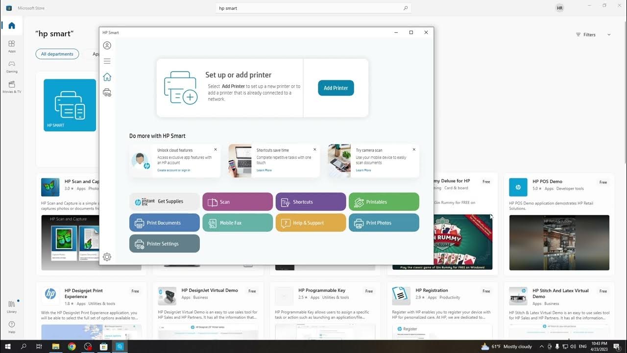Open the Get Supplies tile
The height and width of the screenshot is (353, 627).
coord(165,202)
